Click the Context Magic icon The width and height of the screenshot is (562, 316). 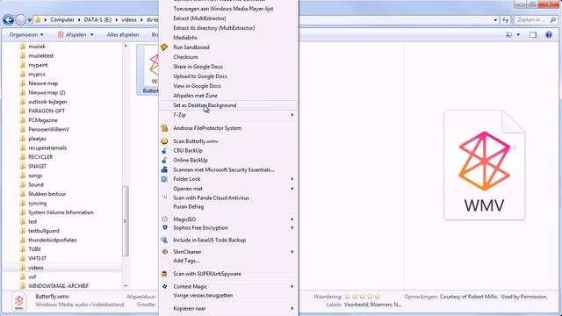pos(164,287)
